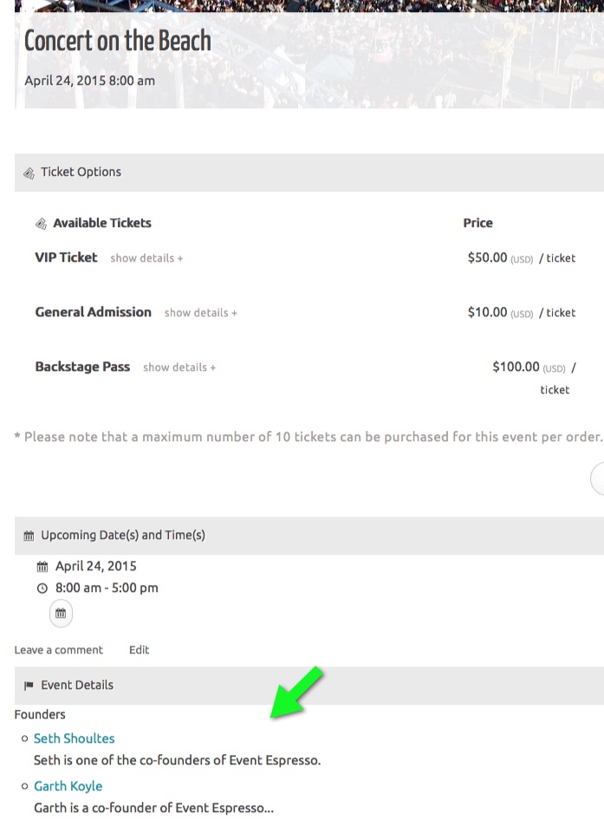Click the flag icon beside Event Details
Screen dimensions: 604x833
29,686
